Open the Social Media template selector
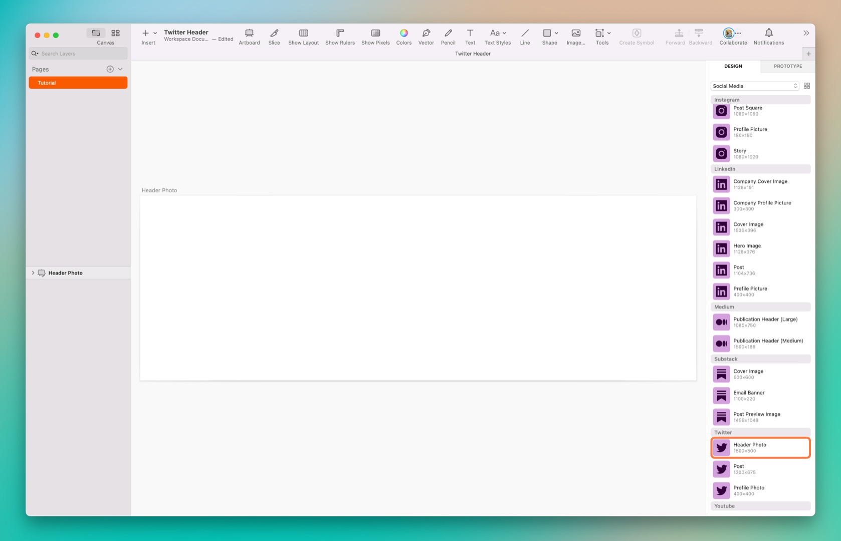The width and height of the screenshot is (841, 541). click(754, 86)
